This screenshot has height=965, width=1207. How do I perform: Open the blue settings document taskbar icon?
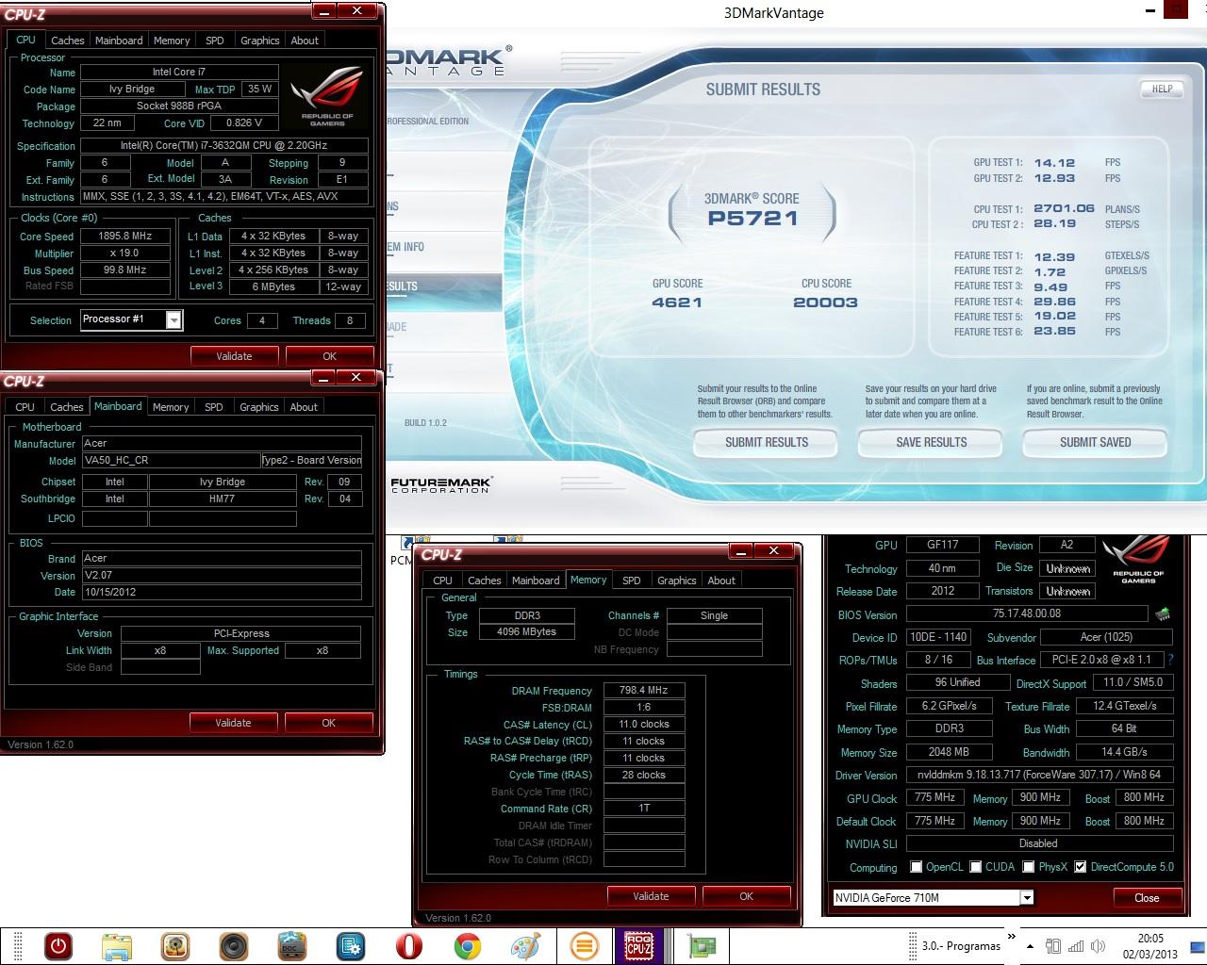click(x=351, y=945)
